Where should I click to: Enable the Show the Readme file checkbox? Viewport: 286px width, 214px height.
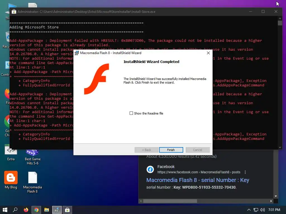click(x=131, y=113)
